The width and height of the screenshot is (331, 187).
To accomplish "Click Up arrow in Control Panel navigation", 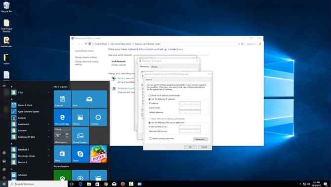I will click(x=85, y=44).
